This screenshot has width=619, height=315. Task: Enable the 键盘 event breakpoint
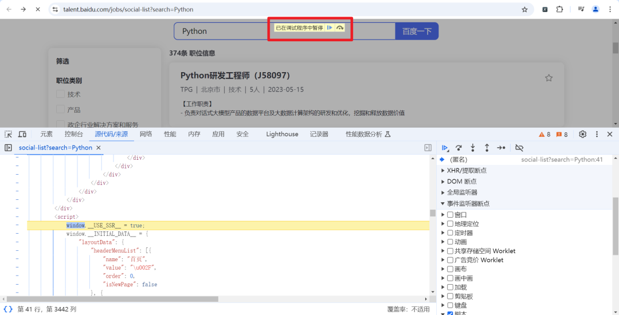point(450,305)
